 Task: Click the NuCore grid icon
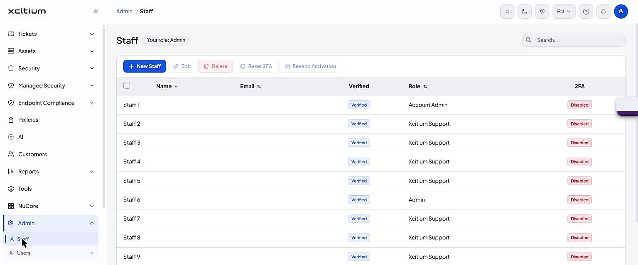[x=11, y=206]
